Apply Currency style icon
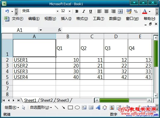The image size is (160, 118). 129,11
